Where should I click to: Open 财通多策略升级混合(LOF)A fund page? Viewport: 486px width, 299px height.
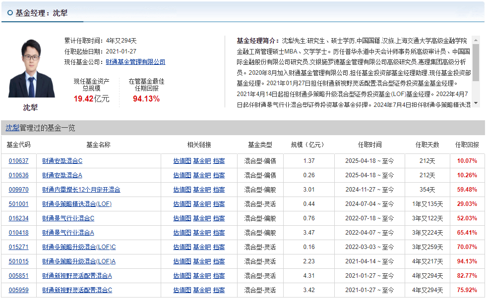pos(79,261)
